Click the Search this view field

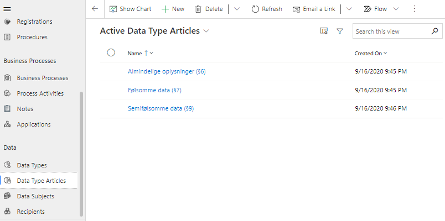click(x=390, y=31)
